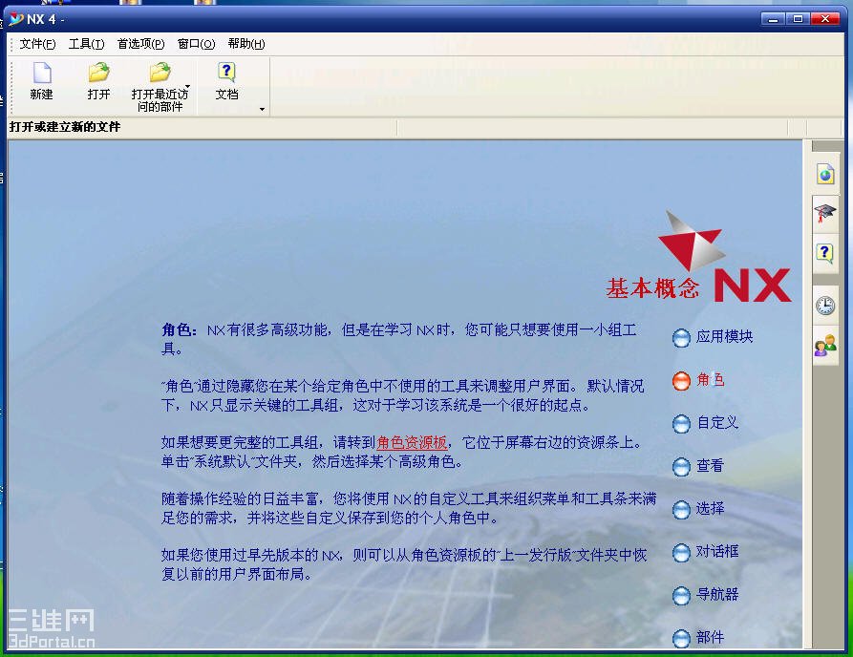The image size is (853, 657).
Task: Open the Roles palette resource tab
Action: 825,346
